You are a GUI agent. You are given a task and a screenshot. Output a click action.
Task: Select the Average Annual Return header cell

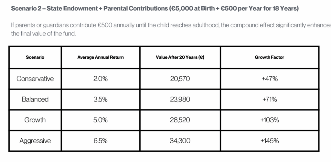click(101, 58)
